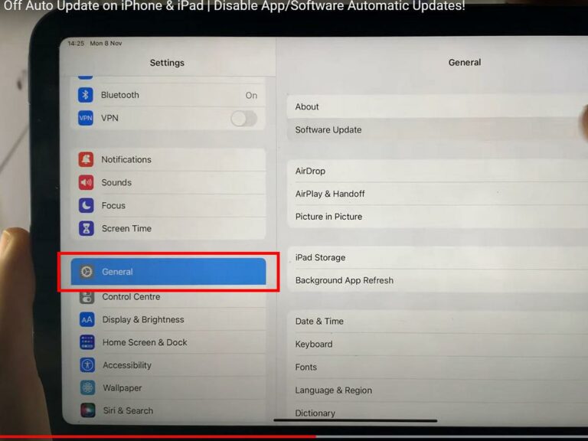Open iPad Storage
This screenshot has height=441, width=588.
pos(437,257)
